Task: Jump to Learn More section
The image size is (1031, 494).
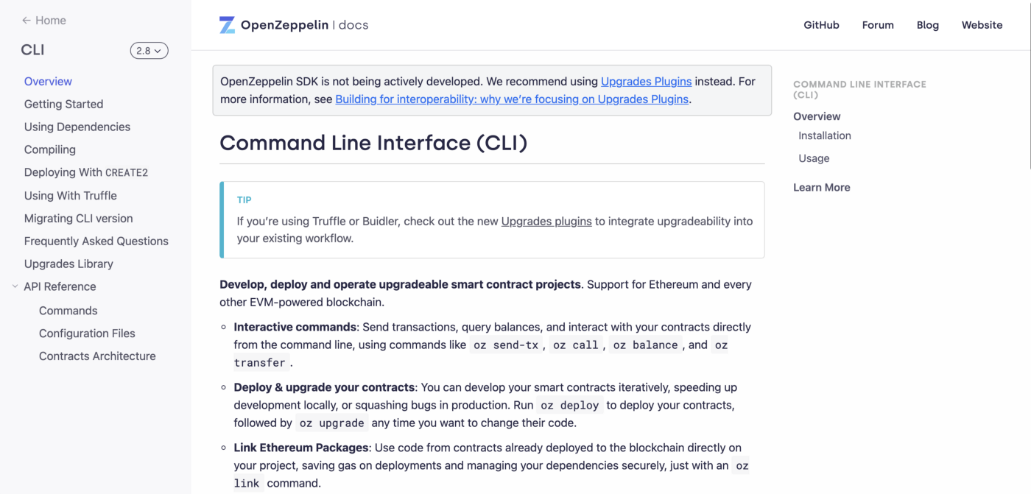Action: pyautogui.click(x=821, y=188)
